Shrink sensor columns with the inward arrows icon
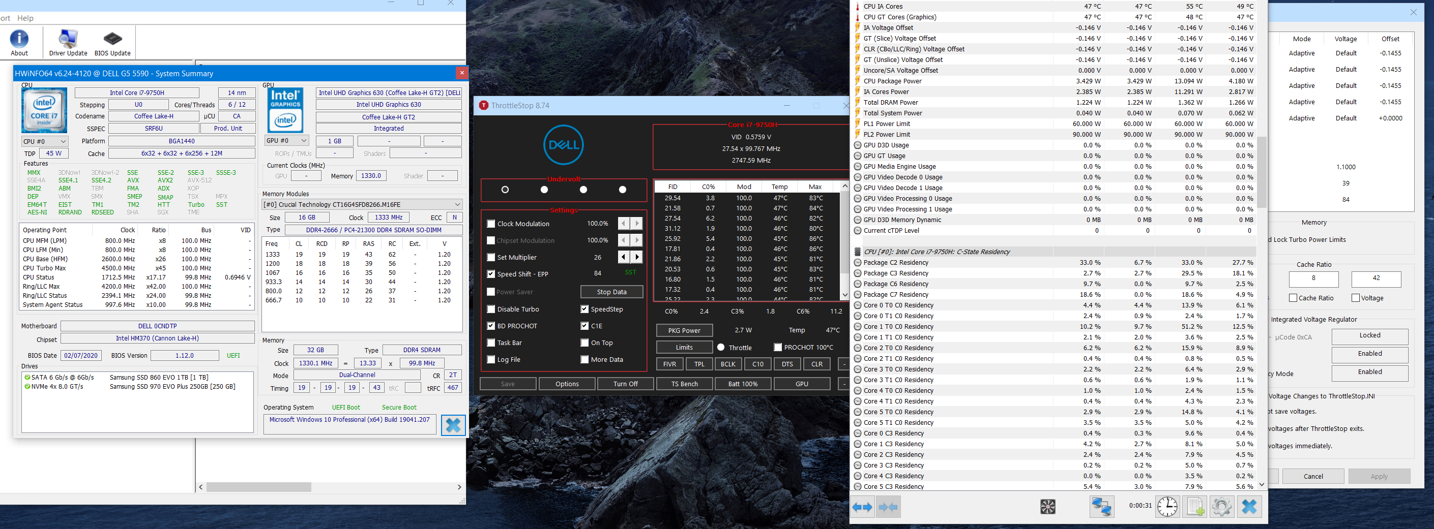 (x=888, y=507)
